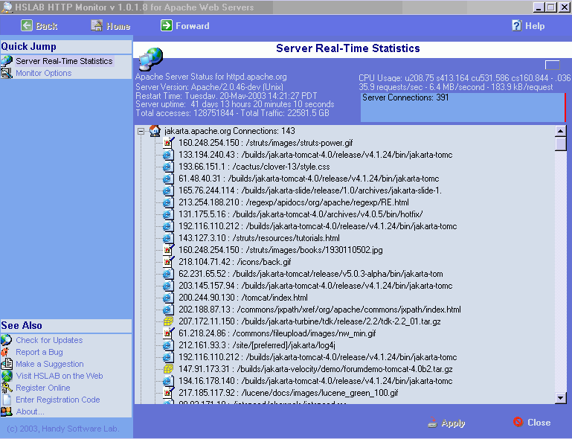
Task: Open Make a Suggestion link
Action: [x=50, y=364]
